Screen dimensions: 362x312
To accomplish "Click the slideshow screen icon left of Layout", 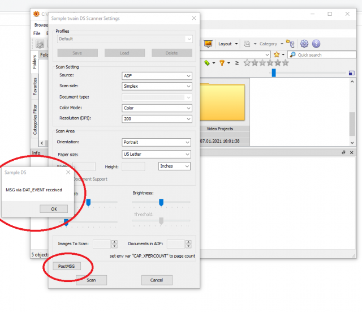I will 208,44.
